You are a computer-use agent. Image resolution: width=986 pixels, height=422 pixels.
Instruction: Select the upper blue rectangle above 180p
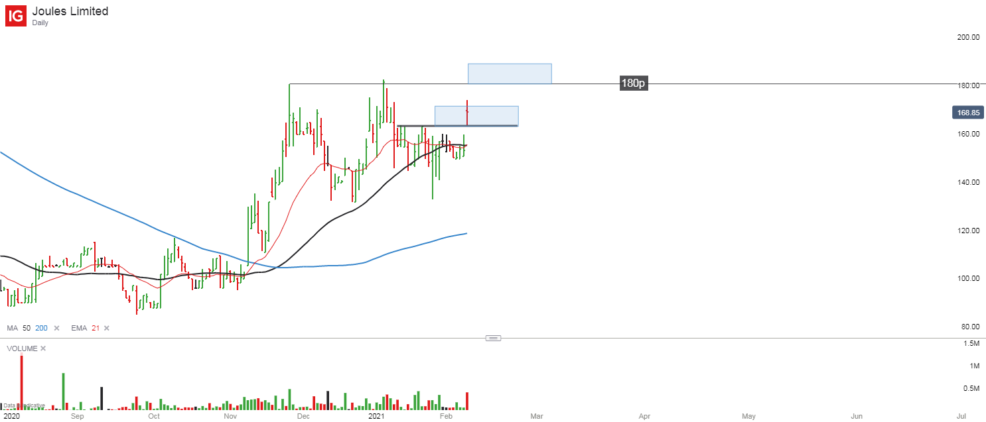tap(510, 74)
